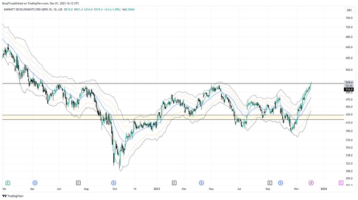Click the TradingView logo
358x200 pixels.
(13, 196)
